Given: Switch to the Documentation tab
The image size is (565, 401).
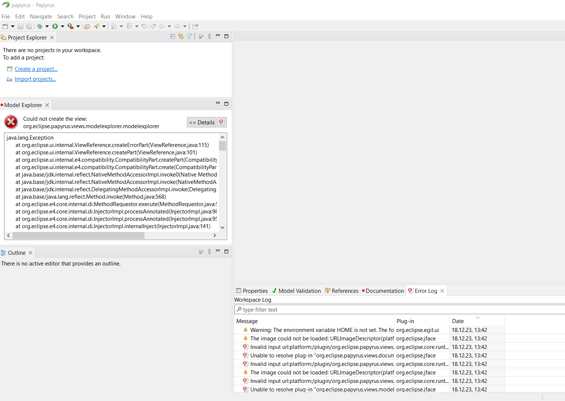Looking at the screenshot, I should click(x=383, y=291).
